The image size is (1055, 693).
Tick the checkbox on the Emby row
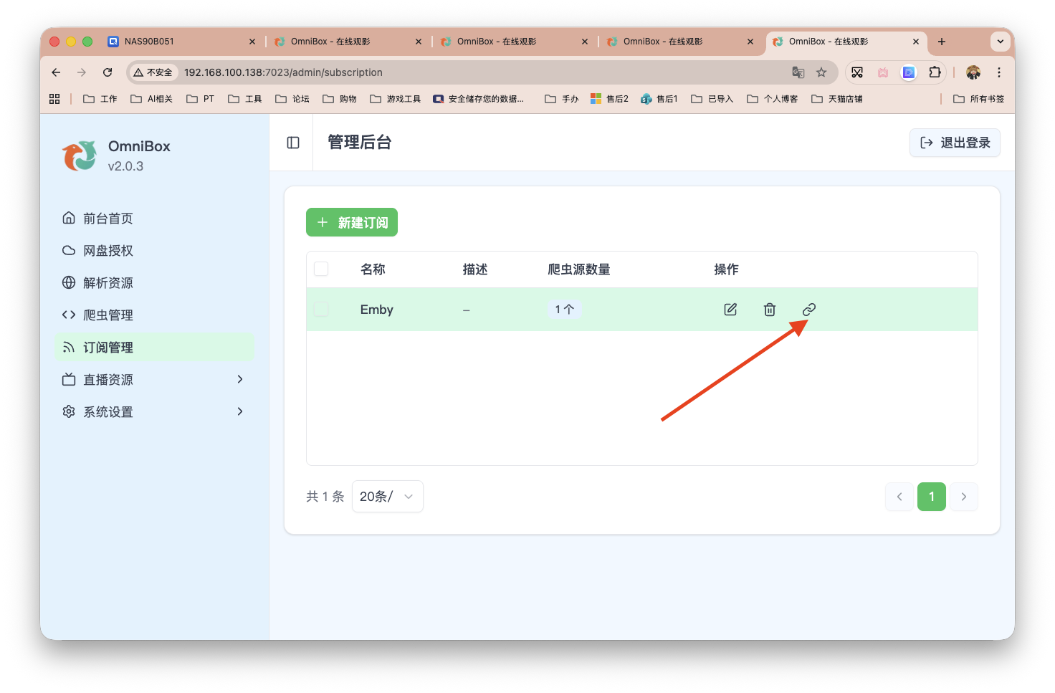320,309
